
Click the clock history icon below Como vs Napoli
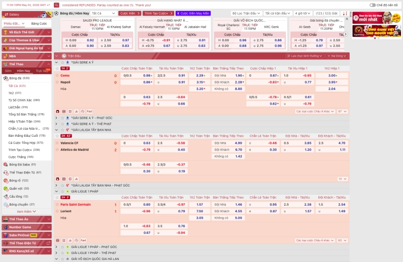click(83, 111)
